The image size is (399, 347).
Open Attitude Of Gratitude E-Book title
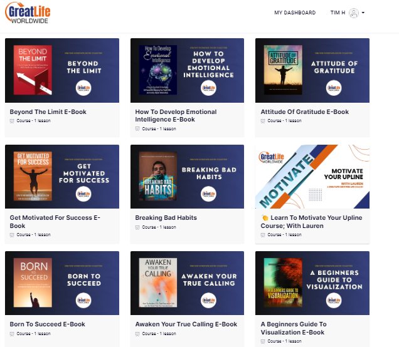[x=305, y=111]
